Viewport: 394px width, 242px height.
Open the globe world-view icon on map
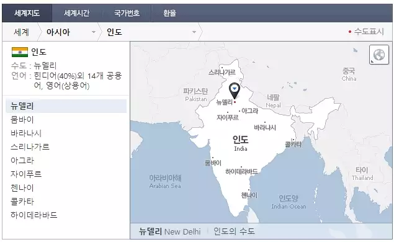(379, 55)
